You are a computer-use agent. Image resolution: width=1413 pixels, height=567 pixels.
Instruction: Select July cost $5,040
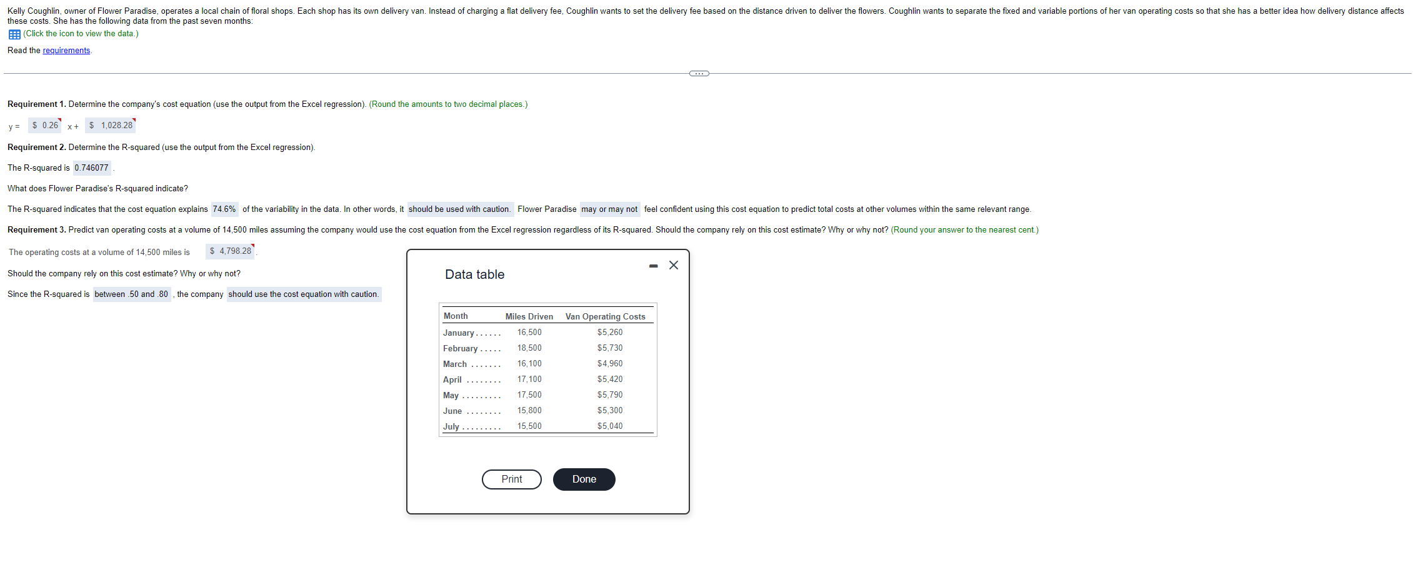pyautogui.click(x=610, y=426)
